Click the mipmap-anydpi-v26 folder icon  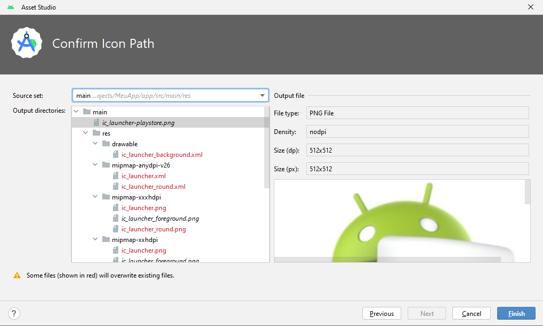pyautogui.click(x=106, y=165)
